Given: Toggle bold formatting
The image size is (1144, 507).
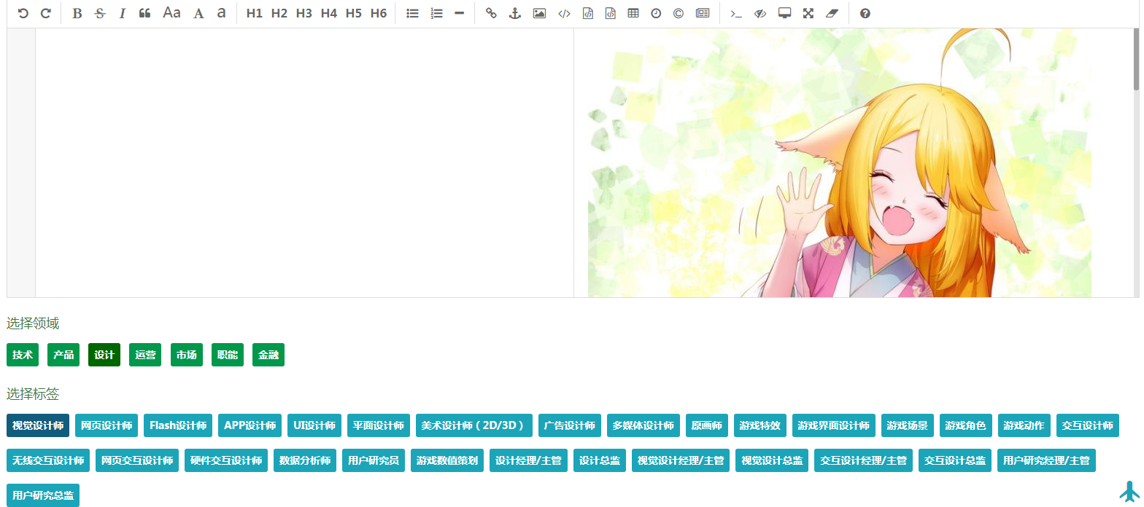Looking at the screenshot, I should pyautogui.click(x=77, y=13).
